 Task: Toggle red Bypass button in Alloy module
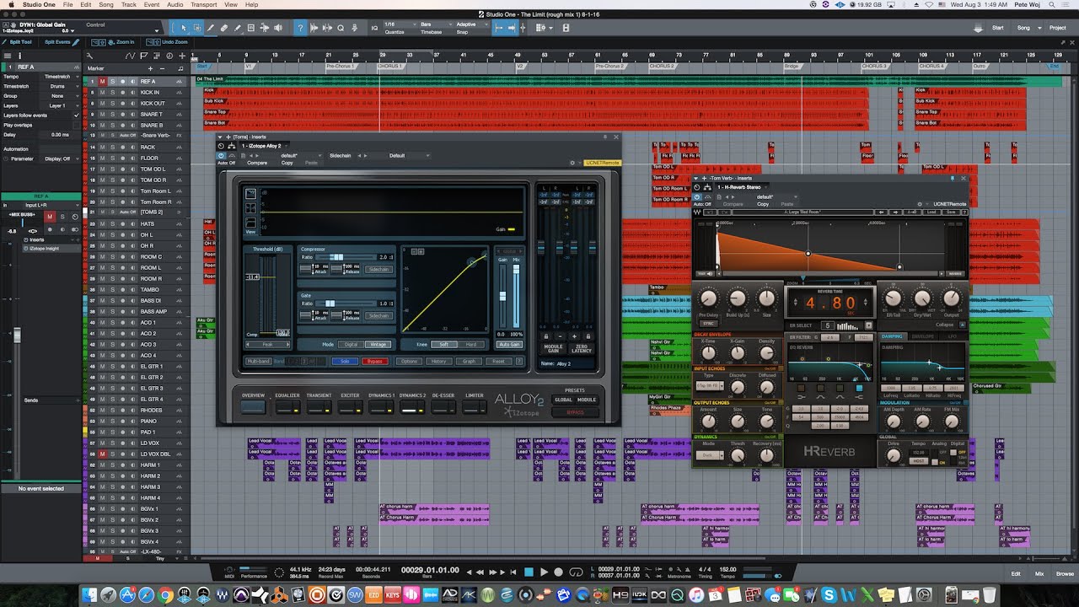(374, 361)
